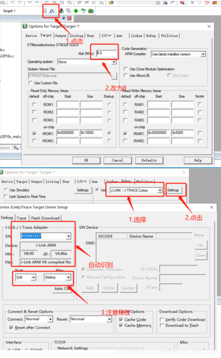Image resolution: width=221 pixels, height=358 pixels.
Task: Toggle the Cache Code checkbox
Action: [x=121, y=319]
